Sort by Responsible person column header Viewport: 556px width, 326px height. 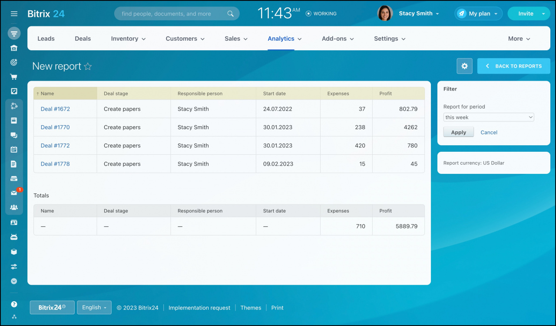[213, 93]
